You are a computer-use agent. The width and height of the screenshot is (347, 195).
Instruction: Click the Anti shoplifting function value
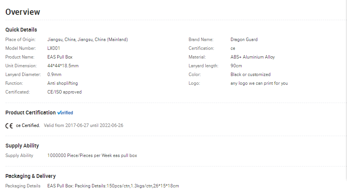[62, 83]
